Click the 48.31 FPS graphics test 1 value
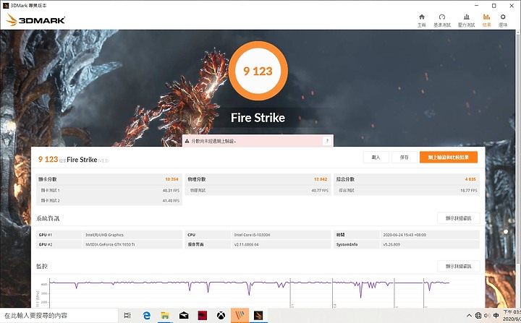 click(x=171, y=191)
